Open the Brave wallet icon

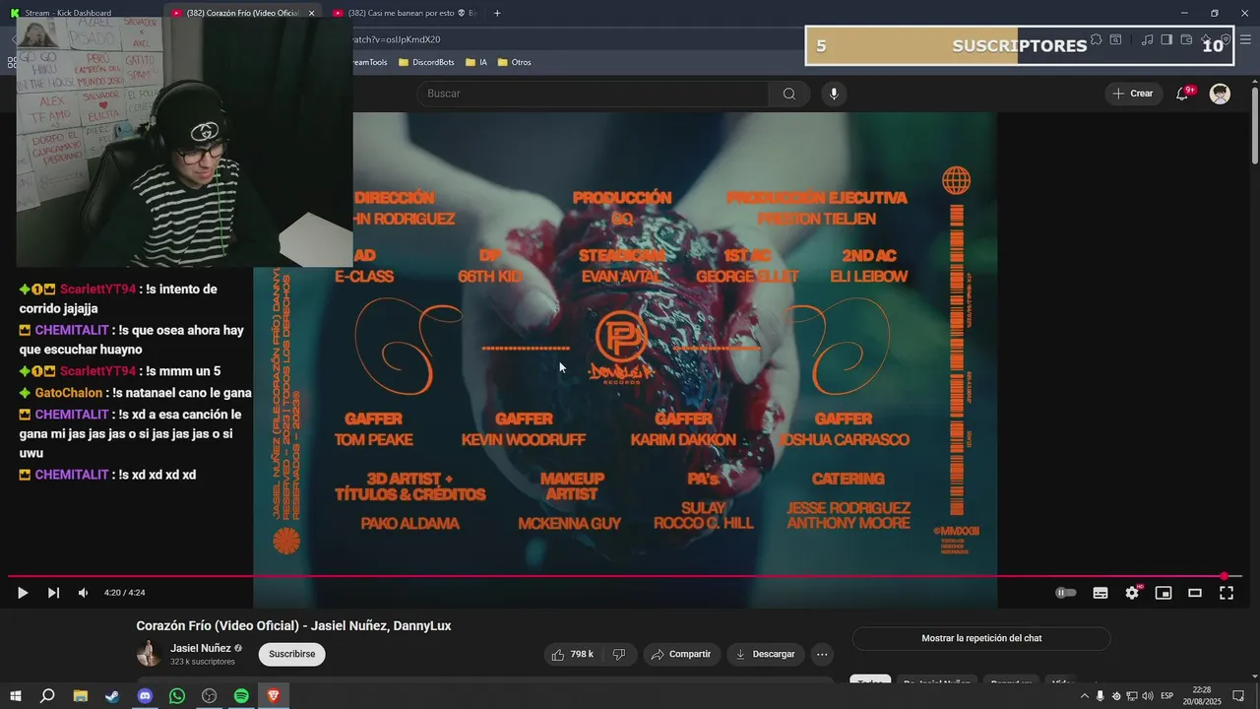click(1186, 39)
